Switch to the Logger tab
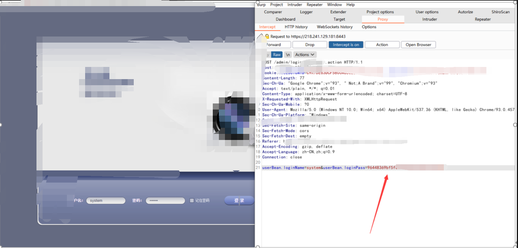 tap(306, 12)
